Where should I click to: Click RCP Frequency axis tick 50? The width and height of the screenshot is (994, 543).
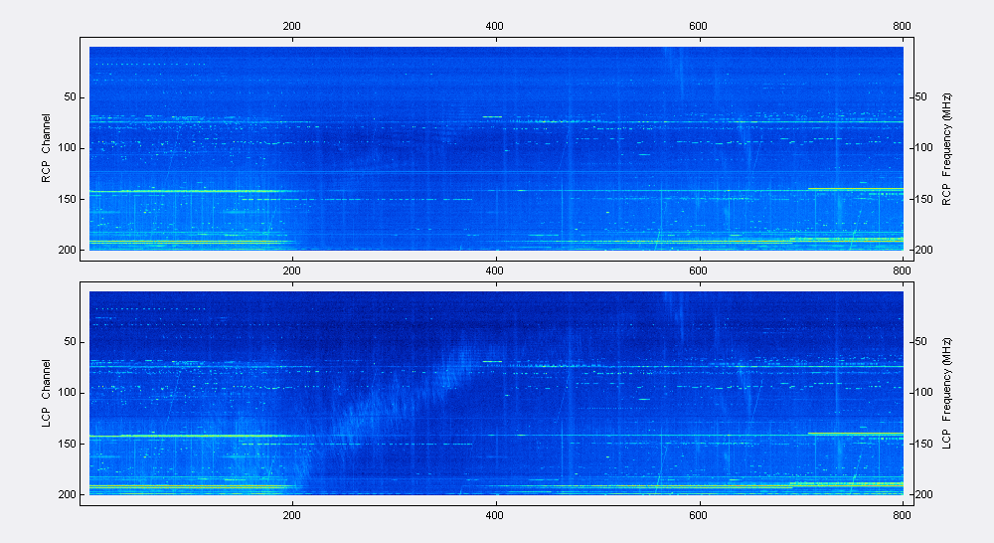pyautogui.click(x=921, y=97)
